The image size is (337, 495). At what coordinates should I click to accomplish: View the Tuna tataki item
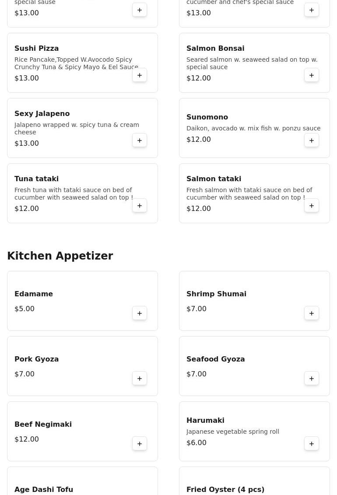(x=36, y=179)
